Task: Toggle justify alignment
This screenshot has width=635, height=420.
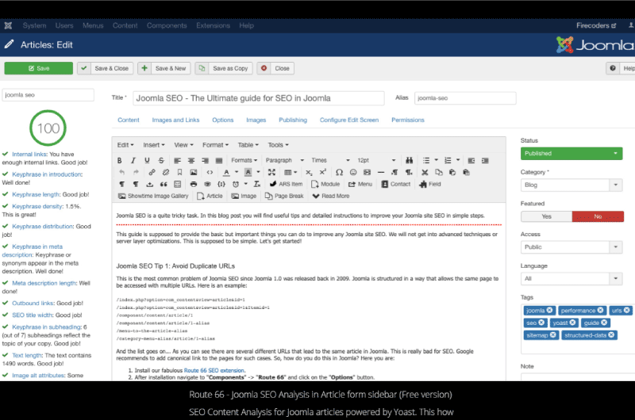Action: [x=219, y=161]
